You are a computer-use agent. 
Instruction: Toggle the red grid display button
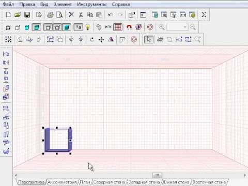pos(118,27)
